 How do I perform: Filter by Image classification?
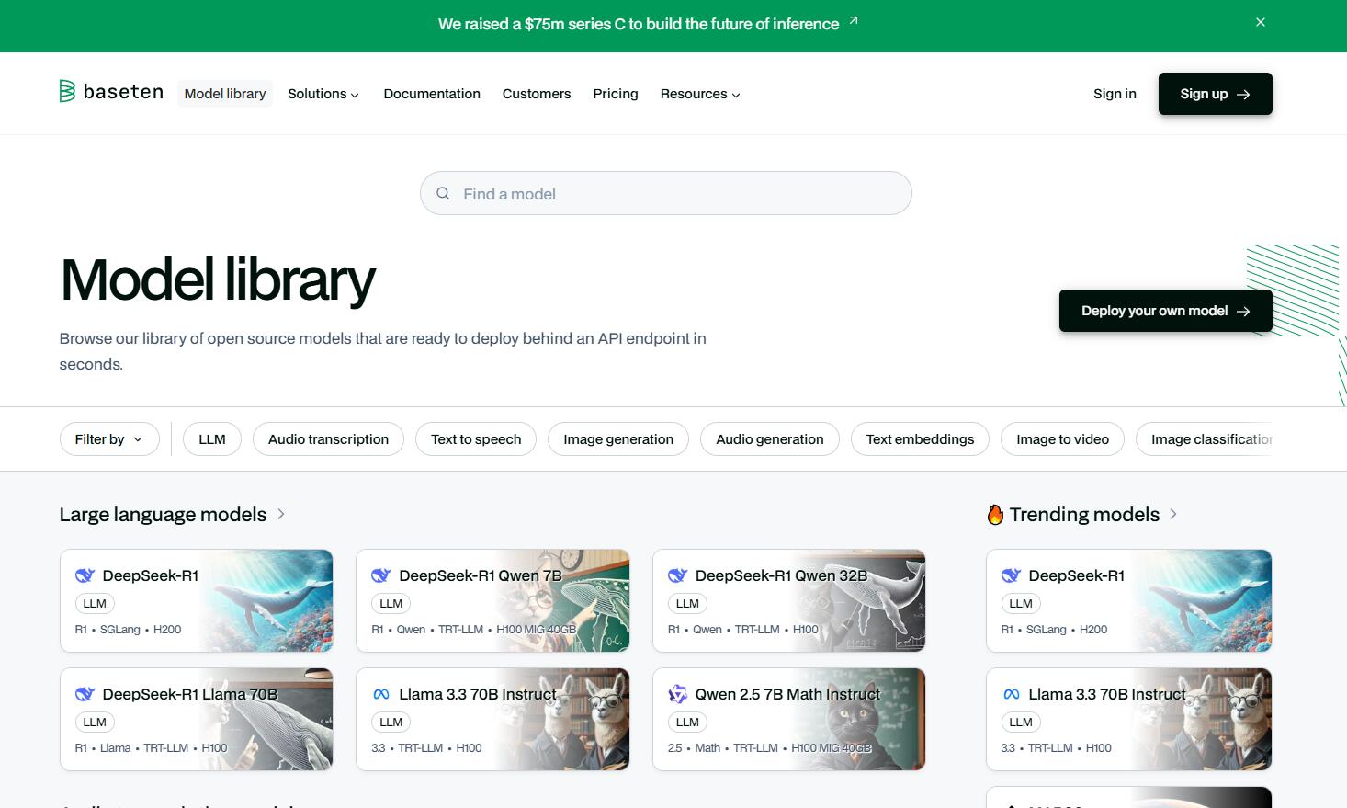[1206, 439]
